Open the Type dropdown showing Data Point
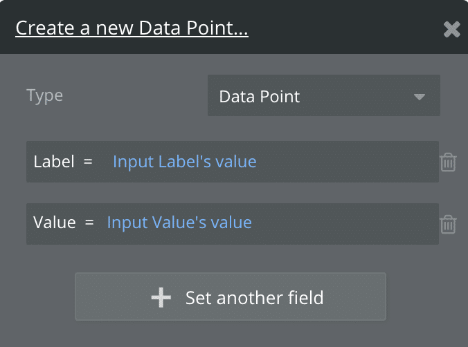Screen dimensions: 468x347 323,96
